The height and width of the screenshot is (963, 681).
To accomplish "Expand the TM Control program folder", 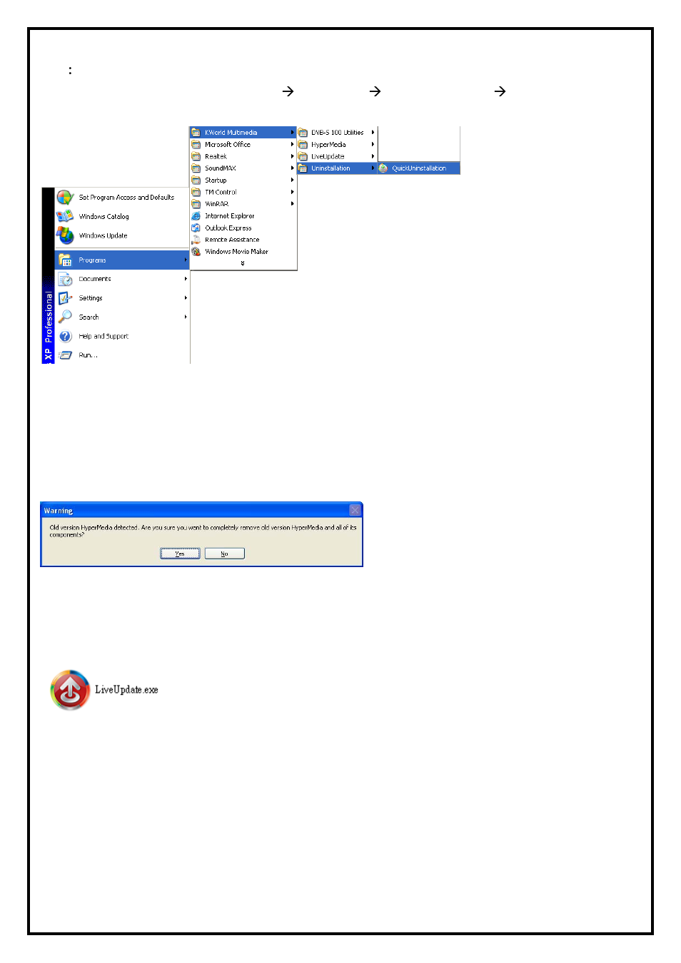I will pos(243,192).
